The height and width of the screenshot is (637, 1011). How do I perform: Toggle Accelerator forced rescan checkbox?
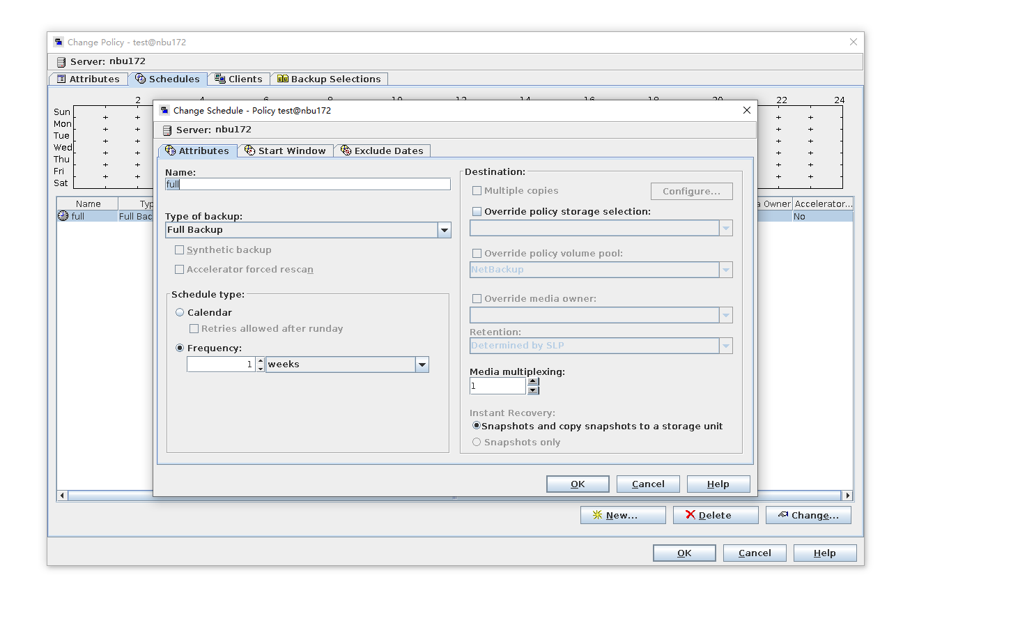click(x=179, y=269)
